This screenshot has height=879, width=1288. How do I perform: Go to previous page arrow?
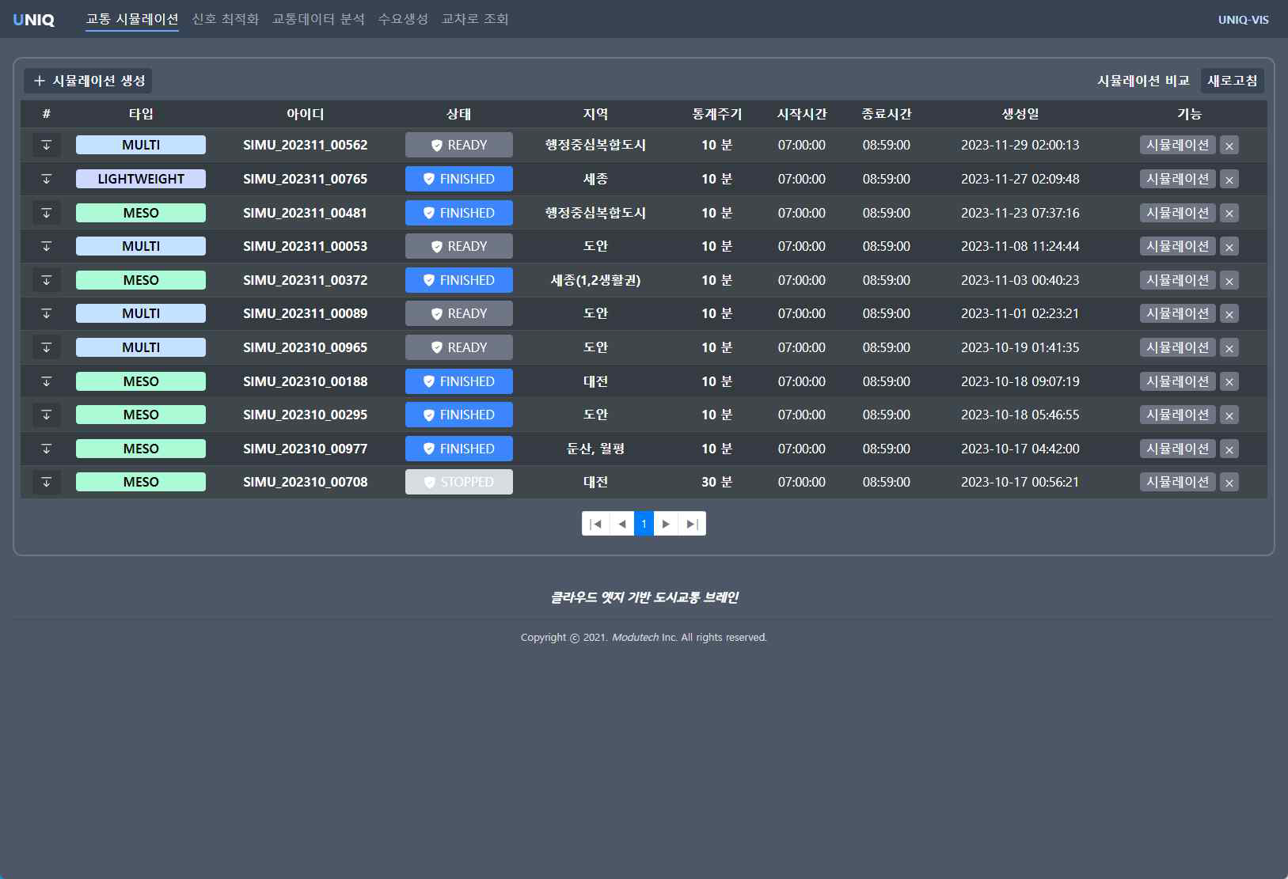622,524
